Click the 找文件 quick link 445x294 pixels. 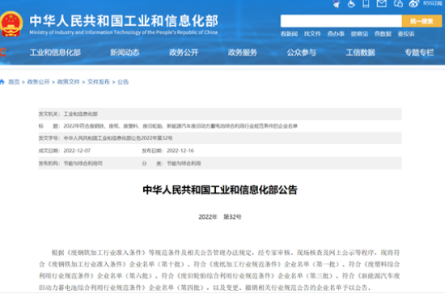pos(312,34)
